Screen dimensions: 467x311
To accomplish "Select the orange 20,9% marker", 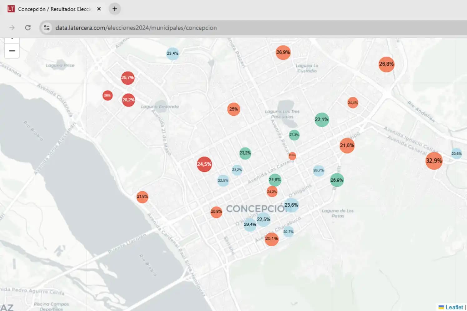I will (x=216, y=212).
